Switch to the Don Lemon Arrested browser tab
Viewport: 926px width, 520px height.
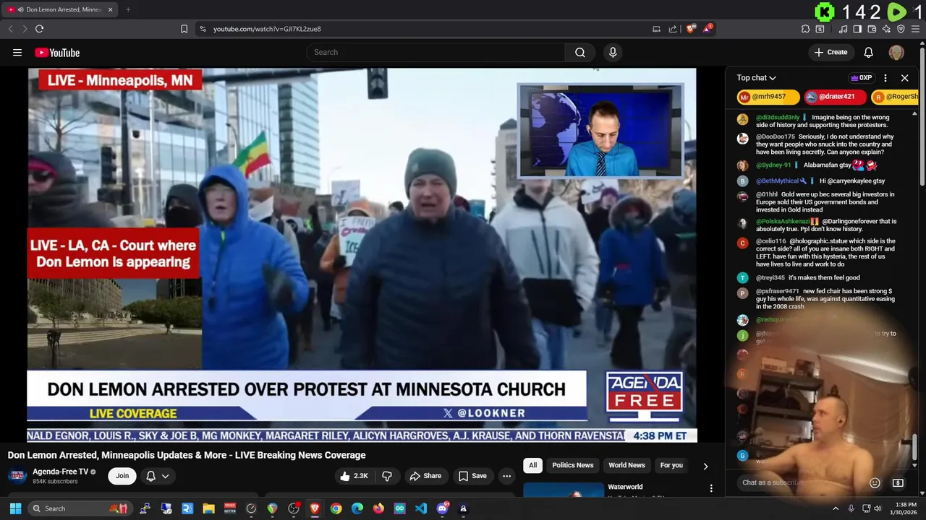click(60, 9)
